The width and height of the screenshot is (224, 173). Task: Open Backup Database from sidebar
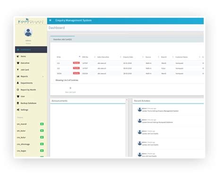(x=31, y=103)
